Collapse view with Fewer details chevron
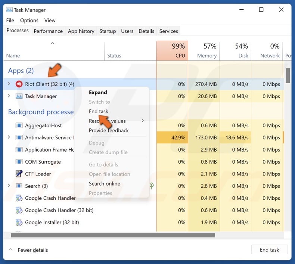Viewport: 295px width, 264px height. tap(11, 250)
